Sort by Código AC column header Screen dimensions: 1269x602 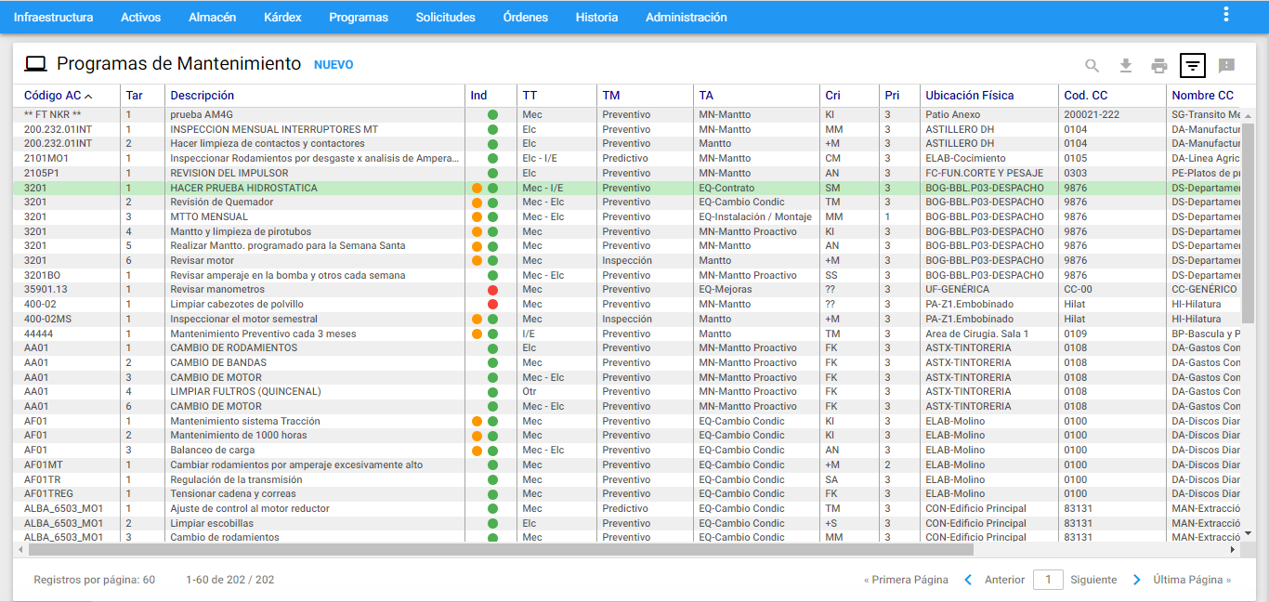(52, 96)
